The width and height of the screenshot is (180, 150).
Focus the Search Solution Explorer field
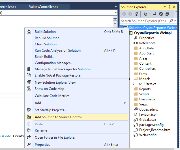pyautogui.click(x=144, y=21)
